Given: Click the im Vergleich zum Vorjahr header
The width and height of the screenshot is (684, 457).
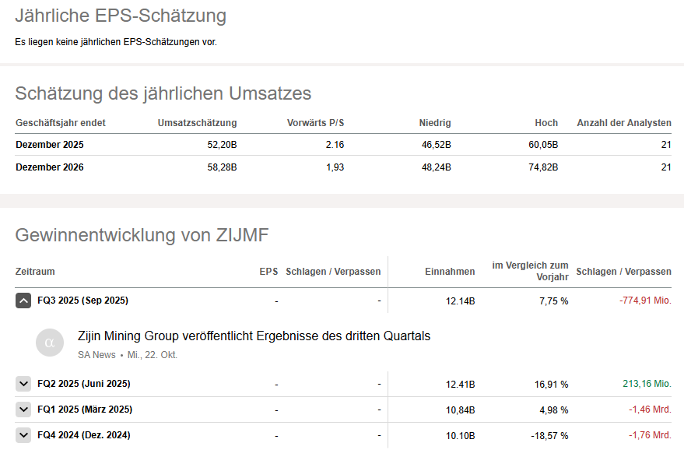Looking at the screenshot, I should click(530, 271).
